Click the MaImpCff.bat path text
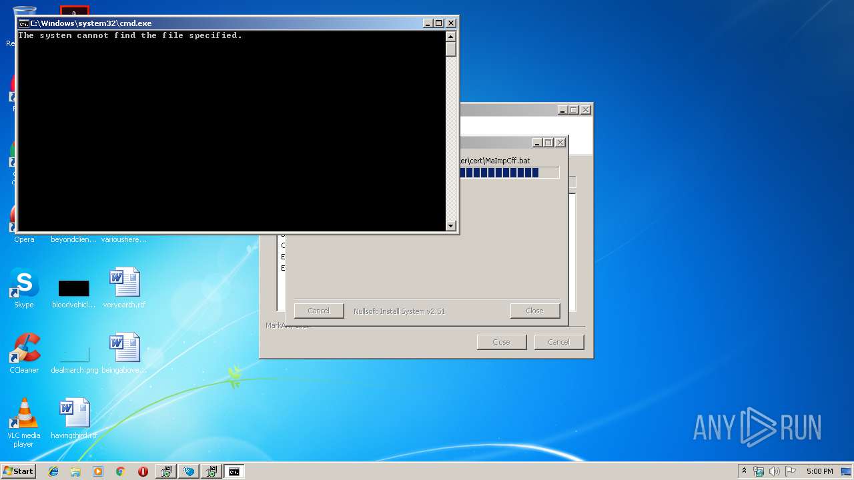 point(495,161)
